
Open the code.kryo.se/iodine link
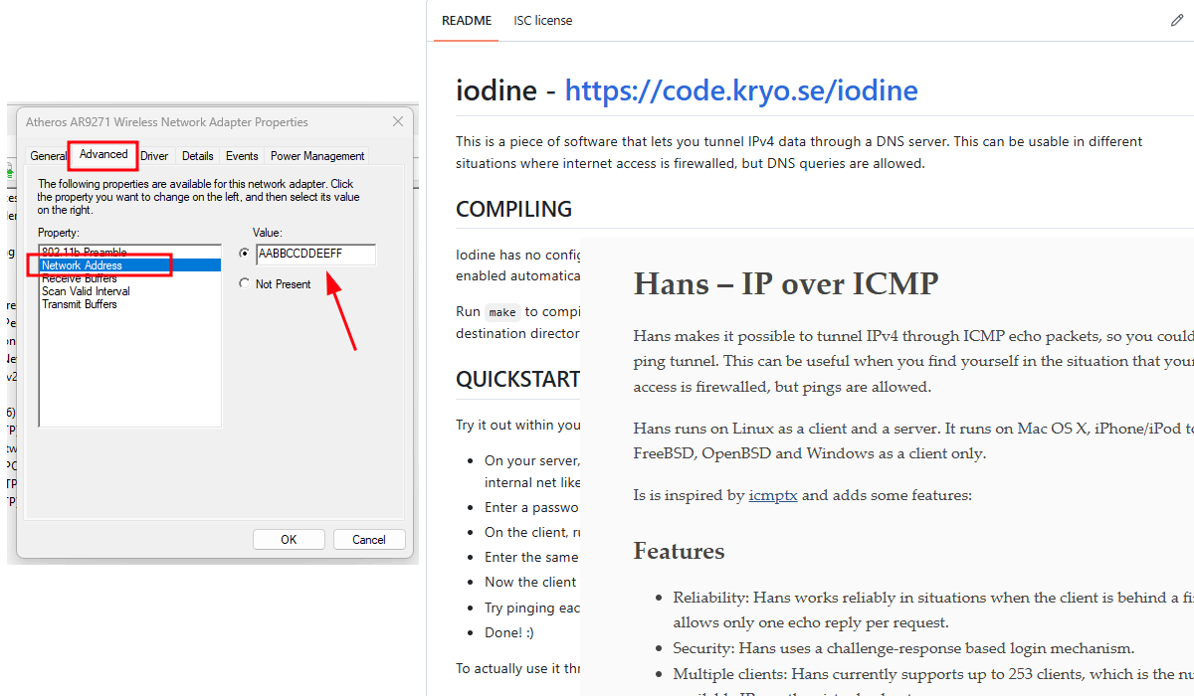[741, 90]
